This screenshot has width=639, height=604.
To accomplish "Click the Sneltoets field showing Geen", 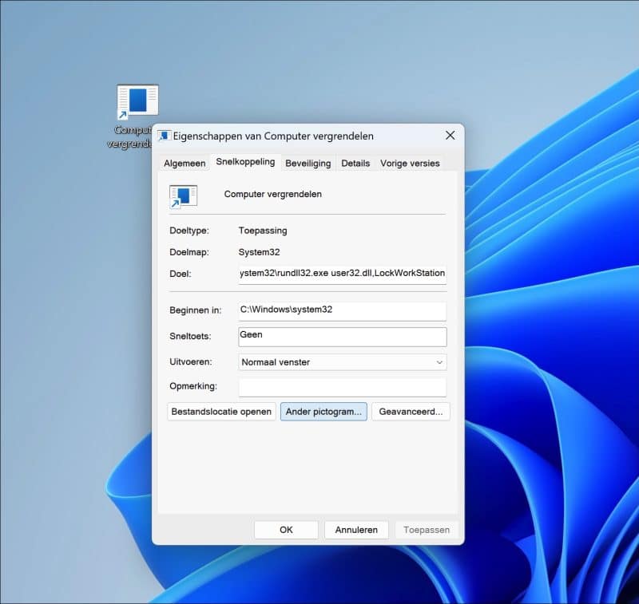I will (x=342, y=337).
